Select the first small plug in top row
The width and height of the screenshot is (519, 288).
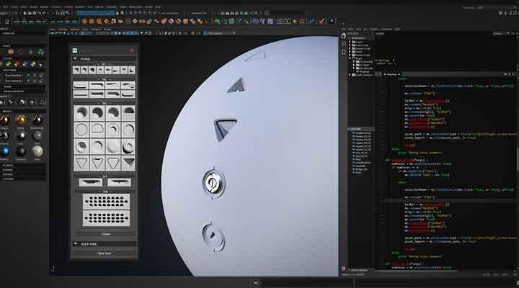[x=76, y=70]
